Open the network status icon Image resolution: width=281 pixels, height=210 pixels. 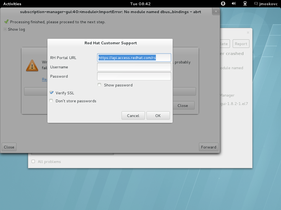click(245, 4)
